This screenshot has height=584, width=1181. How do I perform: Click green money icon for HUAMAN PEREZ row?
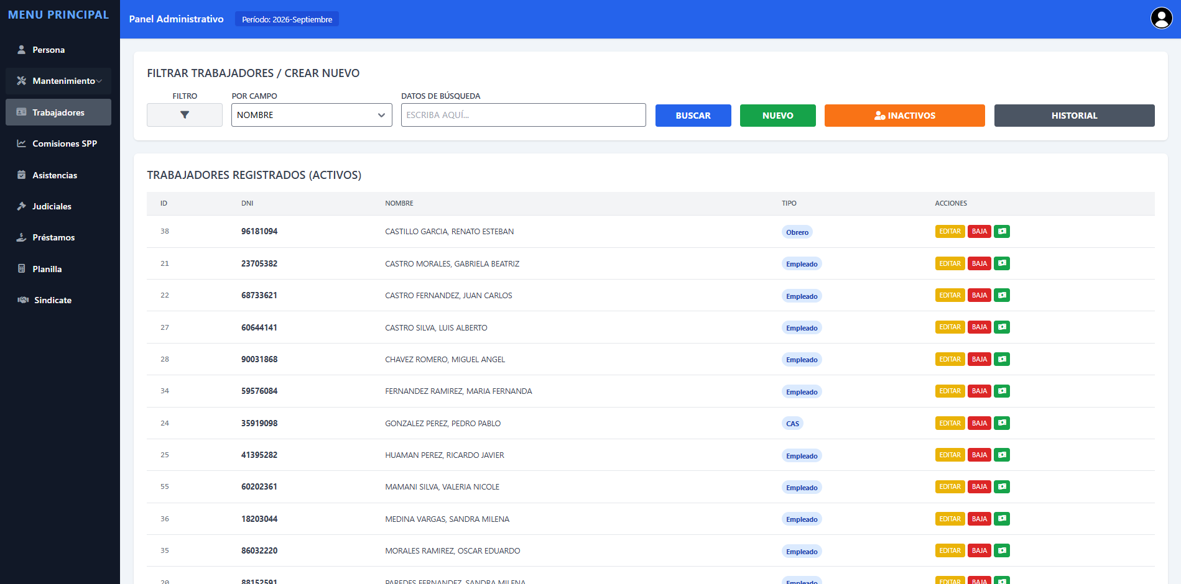coord(1002,455)
